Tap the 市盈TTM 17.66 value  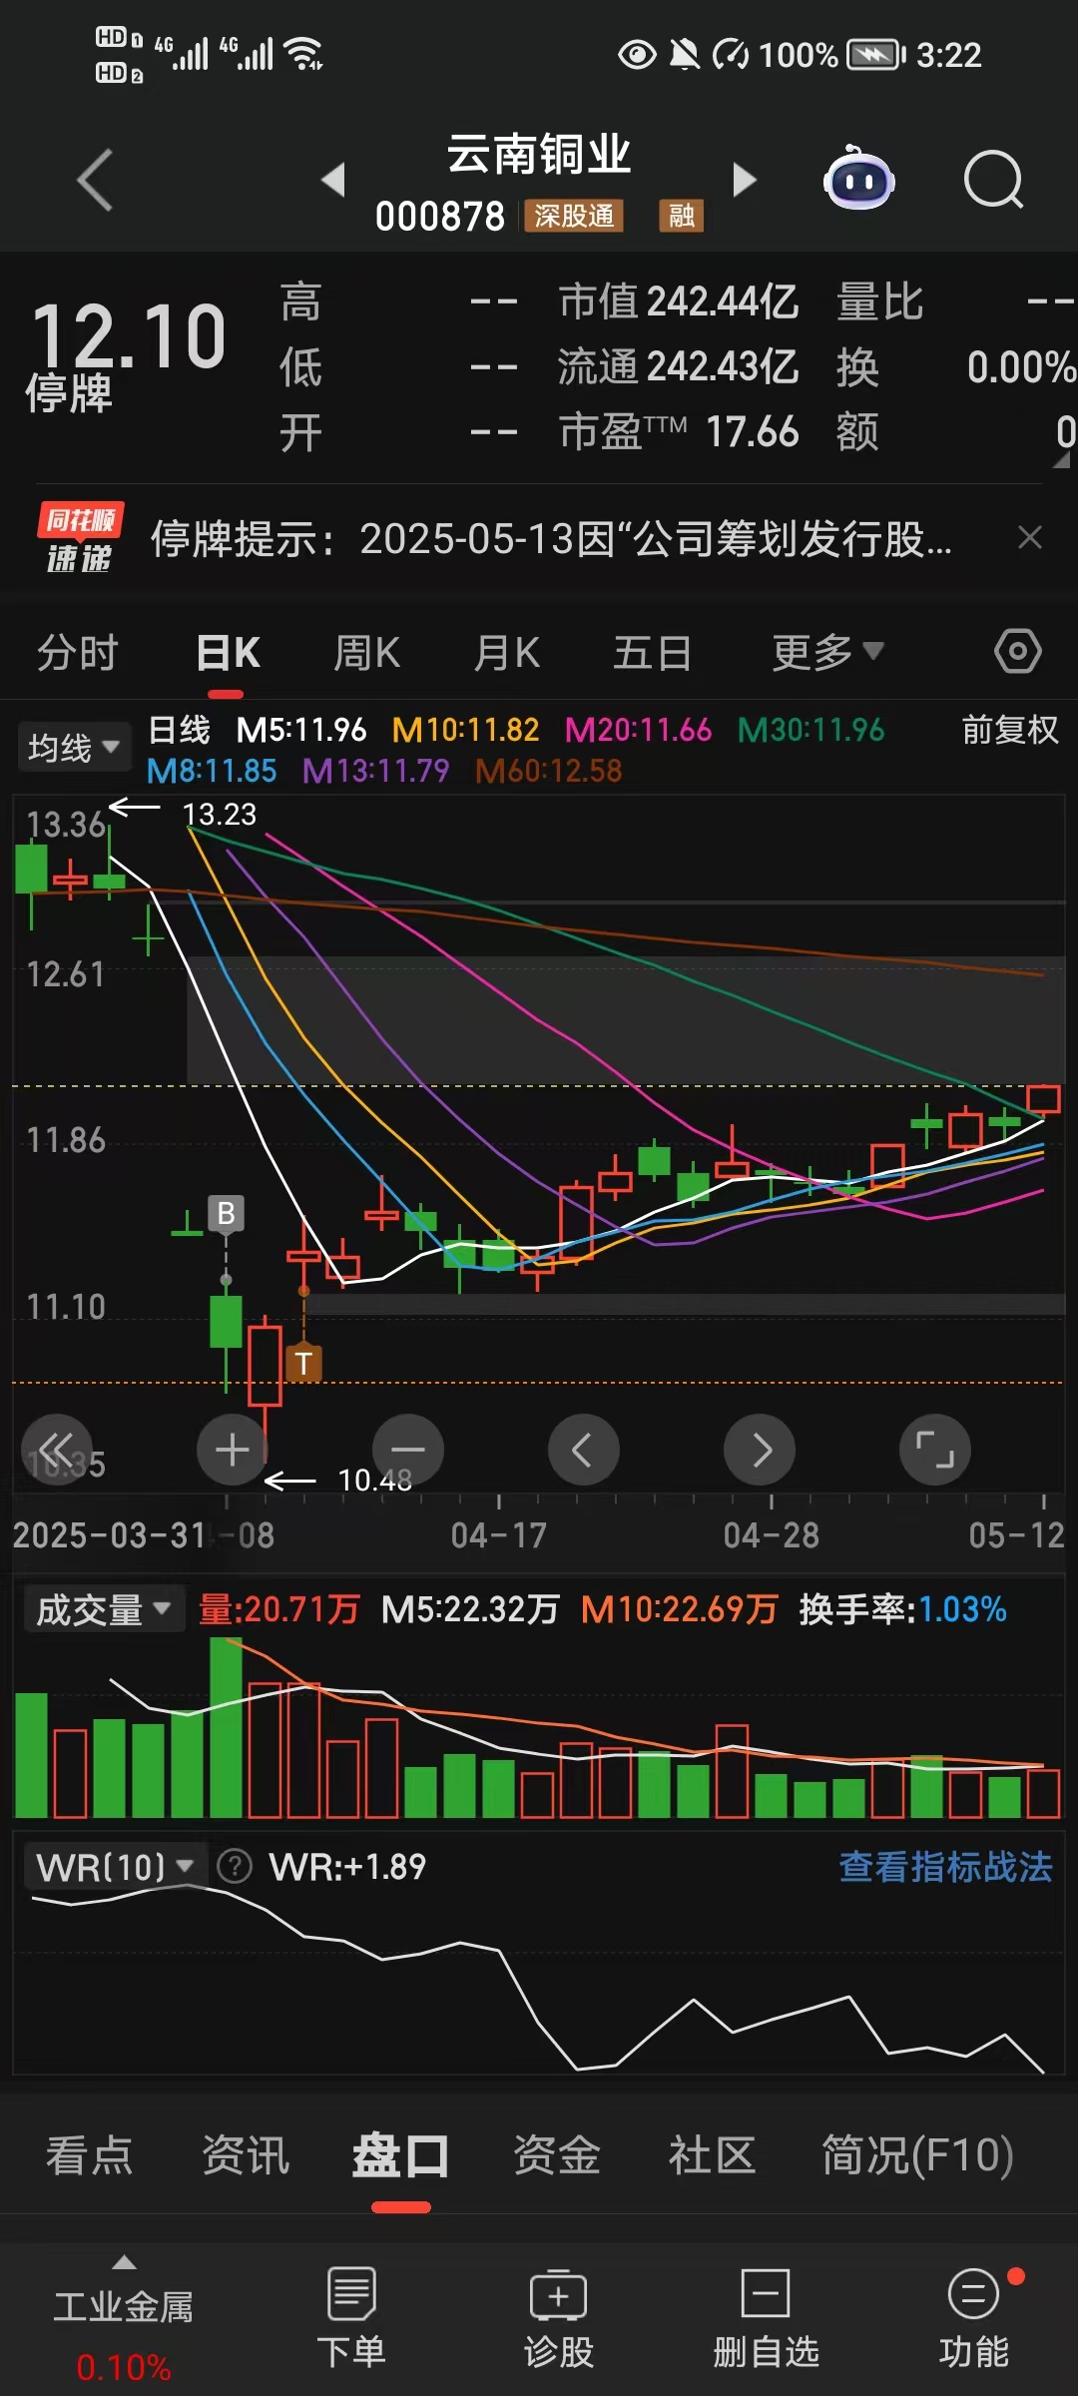pos(679,432)
